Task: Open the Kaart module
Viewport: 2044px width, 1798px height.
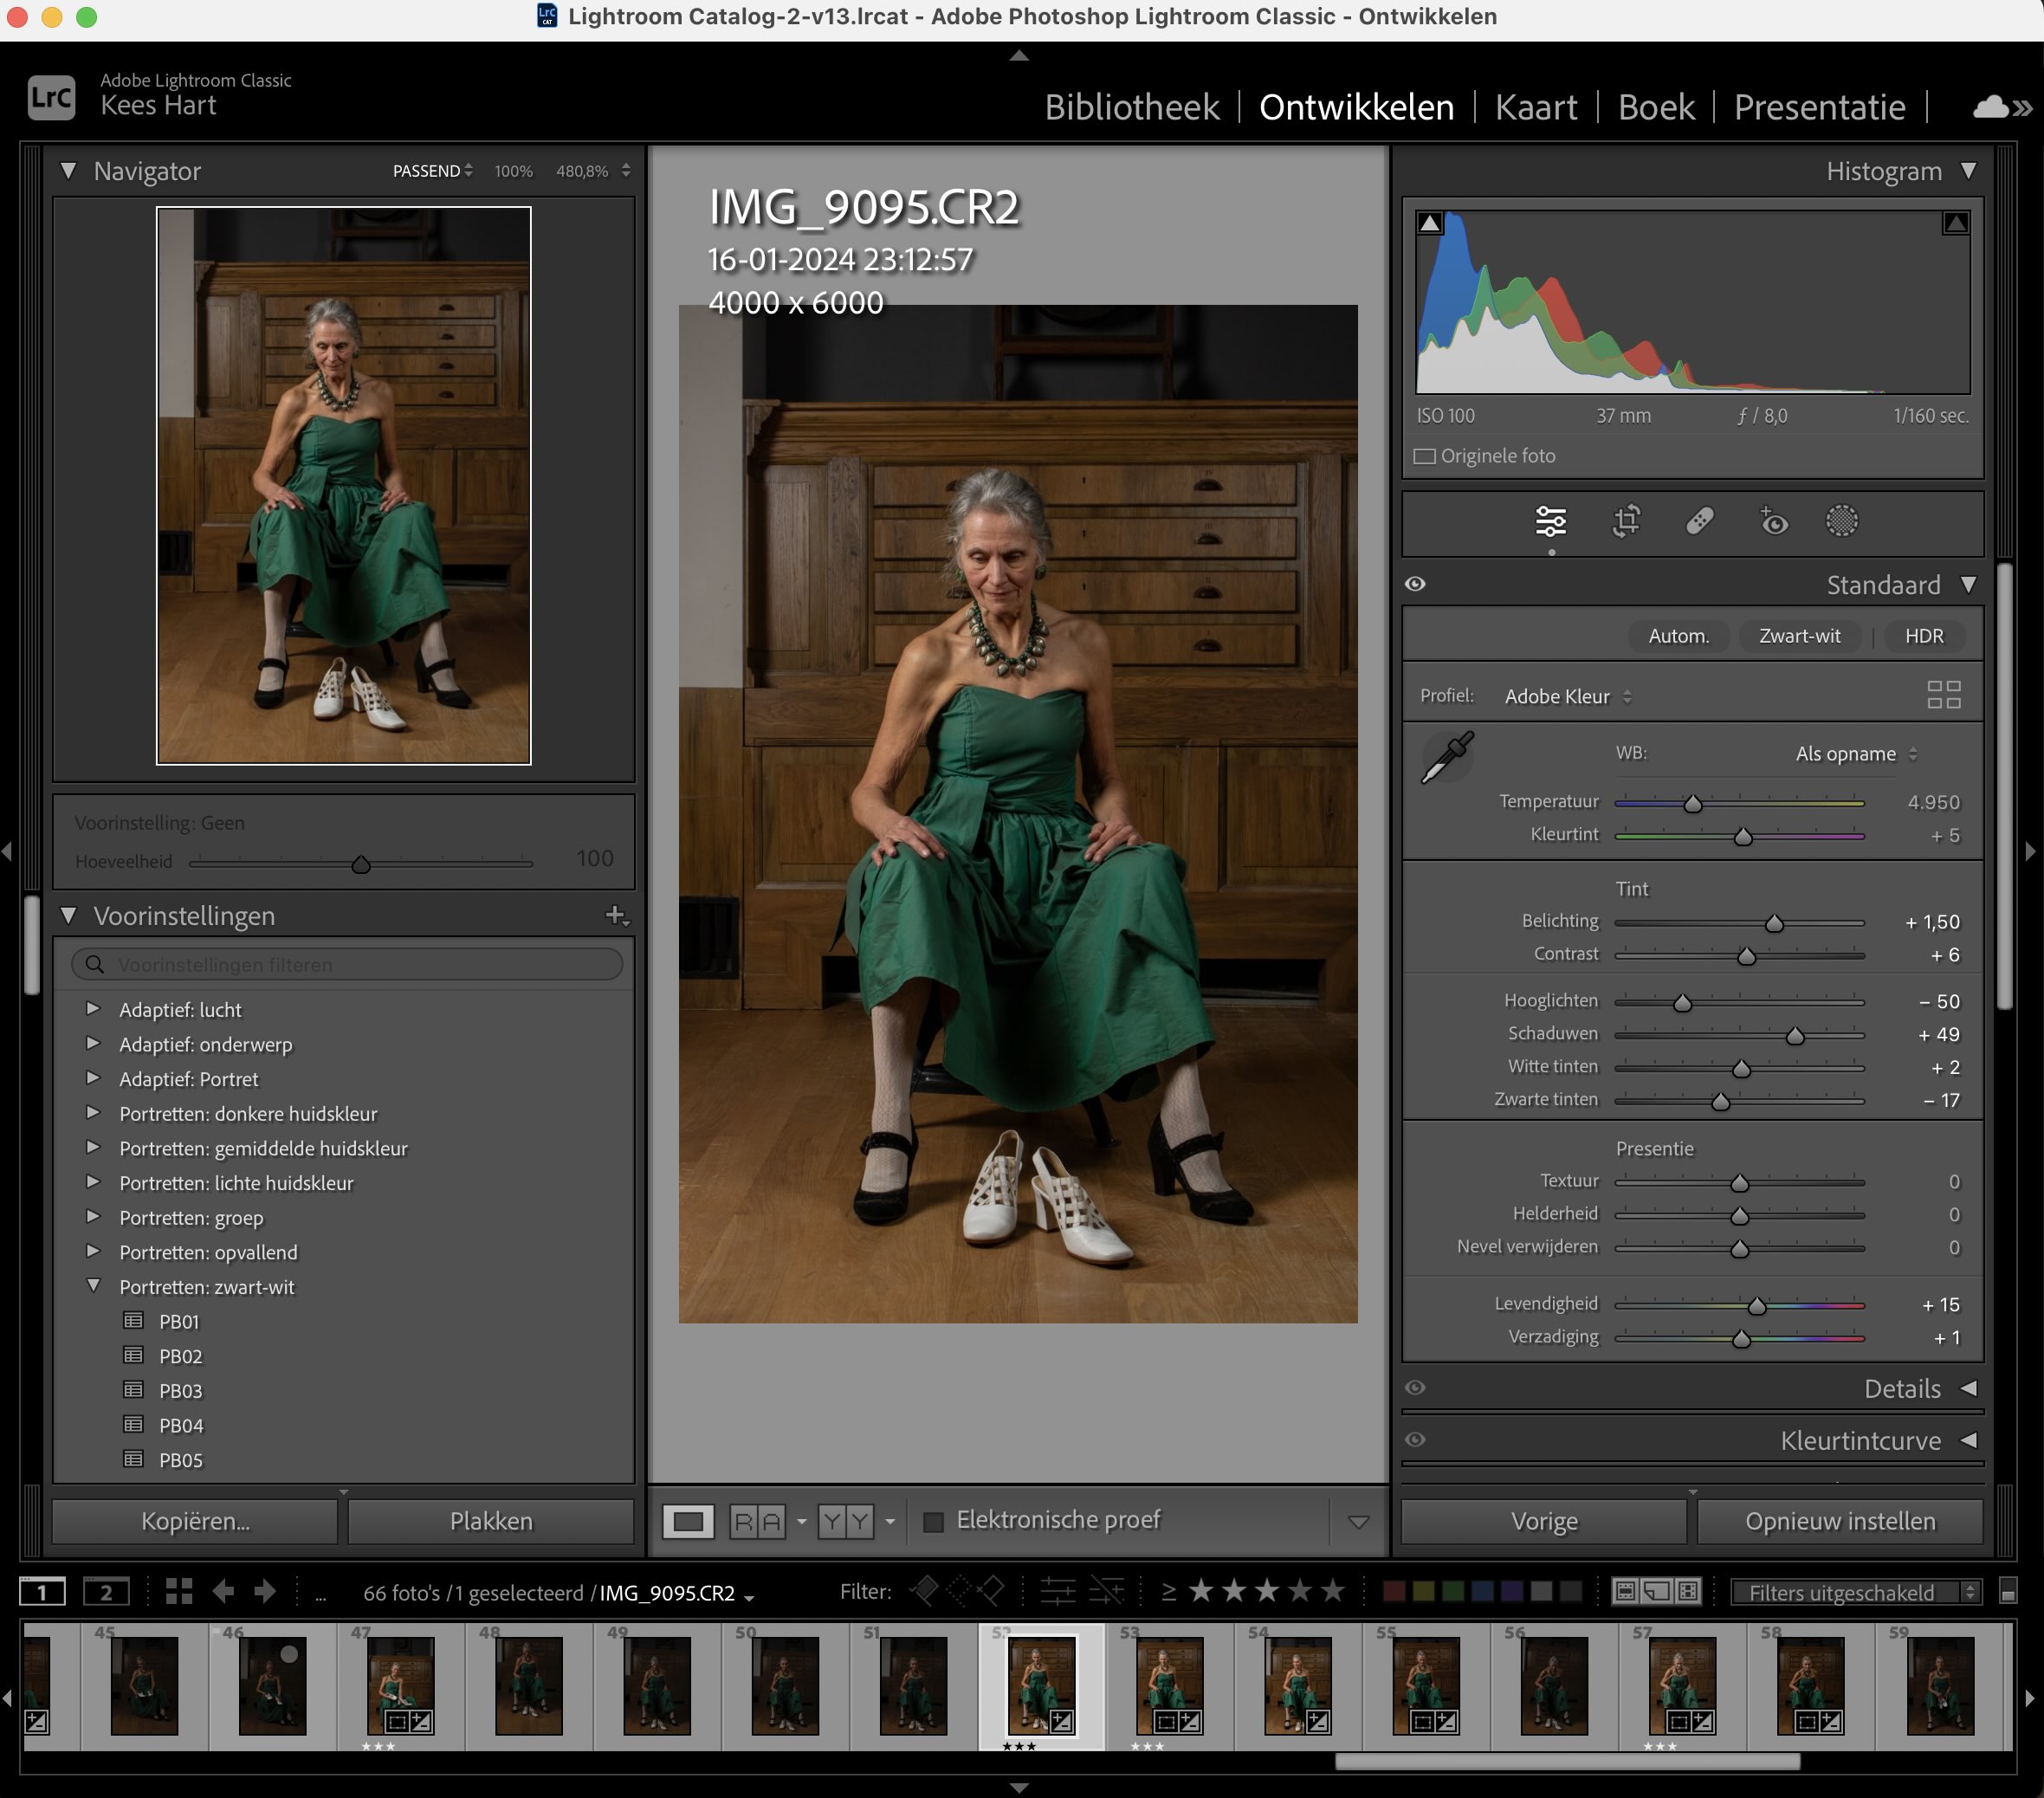Action: [1535, 107]
